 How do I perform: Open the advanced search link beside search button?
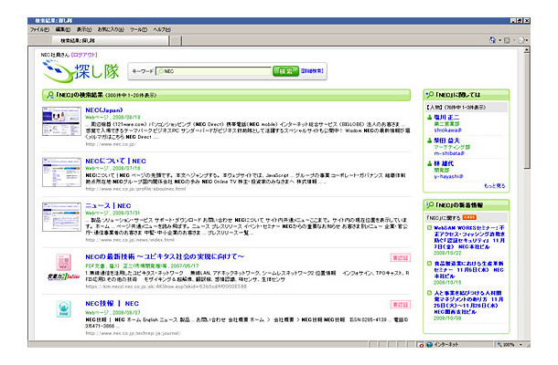[312, 70]
